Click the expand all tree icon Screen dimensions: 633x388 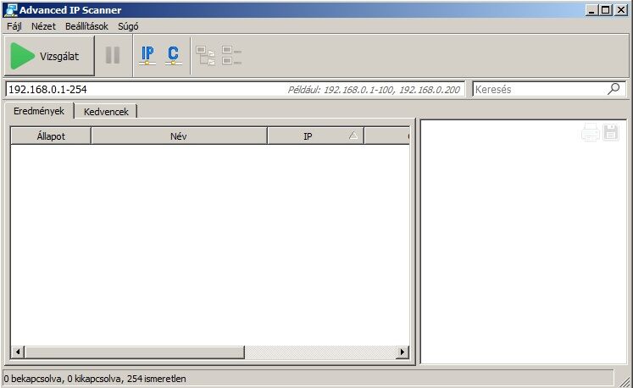coord(205,55)
